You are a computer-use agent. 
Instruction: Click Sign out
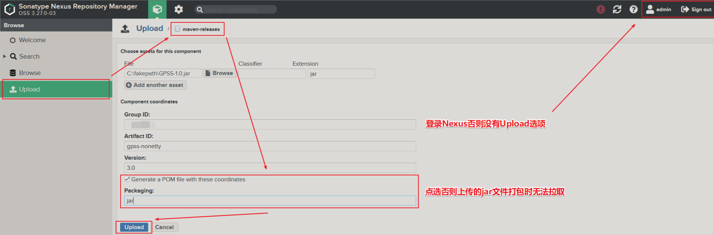point(696,9)
